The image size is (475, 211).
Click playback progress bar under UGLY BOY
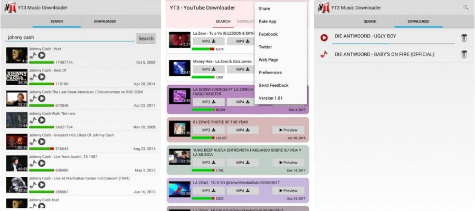393,44
